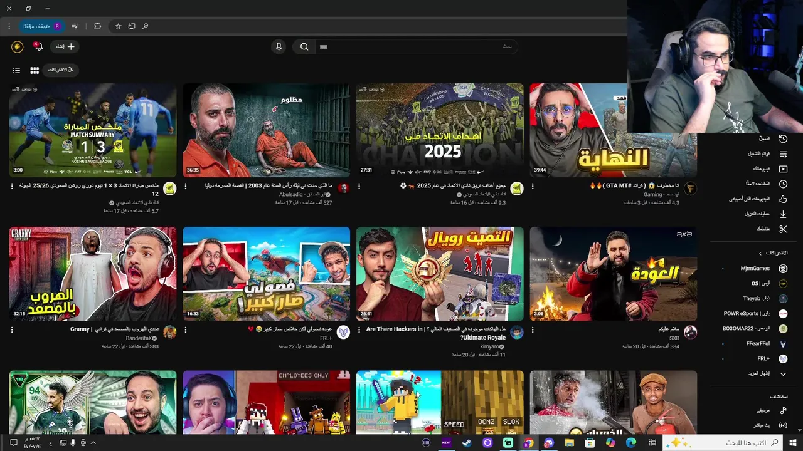Open options menu for GTA MT Grand video
Screen dimensions: 803x451
pos(533,186)
